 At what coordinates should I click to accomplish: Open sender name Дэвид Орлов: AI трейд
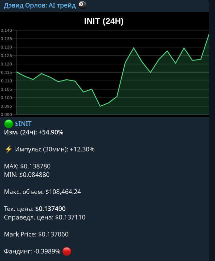pyautogui.click(x=40, y=6)
